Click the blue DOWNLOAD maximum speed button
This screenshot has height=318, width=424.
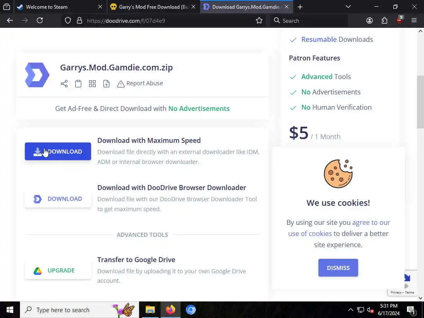(58, 152)
